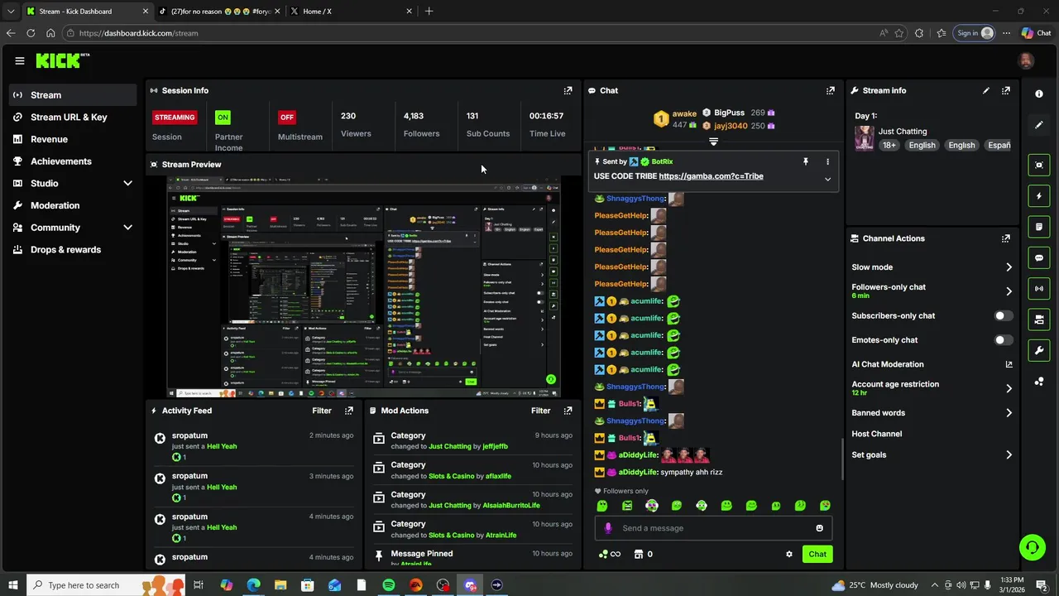Open the emoji picker in message box

pyautogui.click(x=819, y=528)
